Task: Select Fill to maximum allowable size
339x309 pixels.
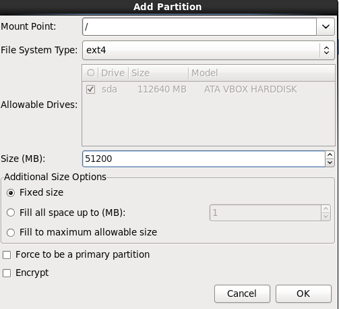Action: (11, 232)
